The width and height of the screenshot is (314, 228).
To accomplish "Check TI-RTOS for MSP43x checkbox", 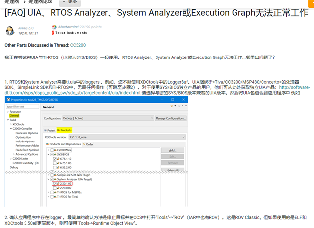I will coord(52,192).
